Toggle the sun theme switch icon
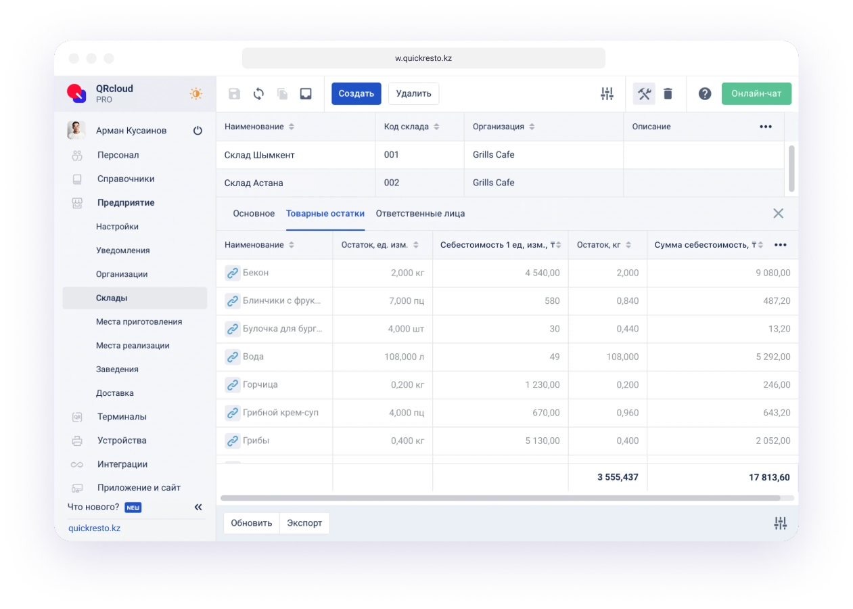The image size is (853, 609). pyautogui.click(x=195, y=94)
